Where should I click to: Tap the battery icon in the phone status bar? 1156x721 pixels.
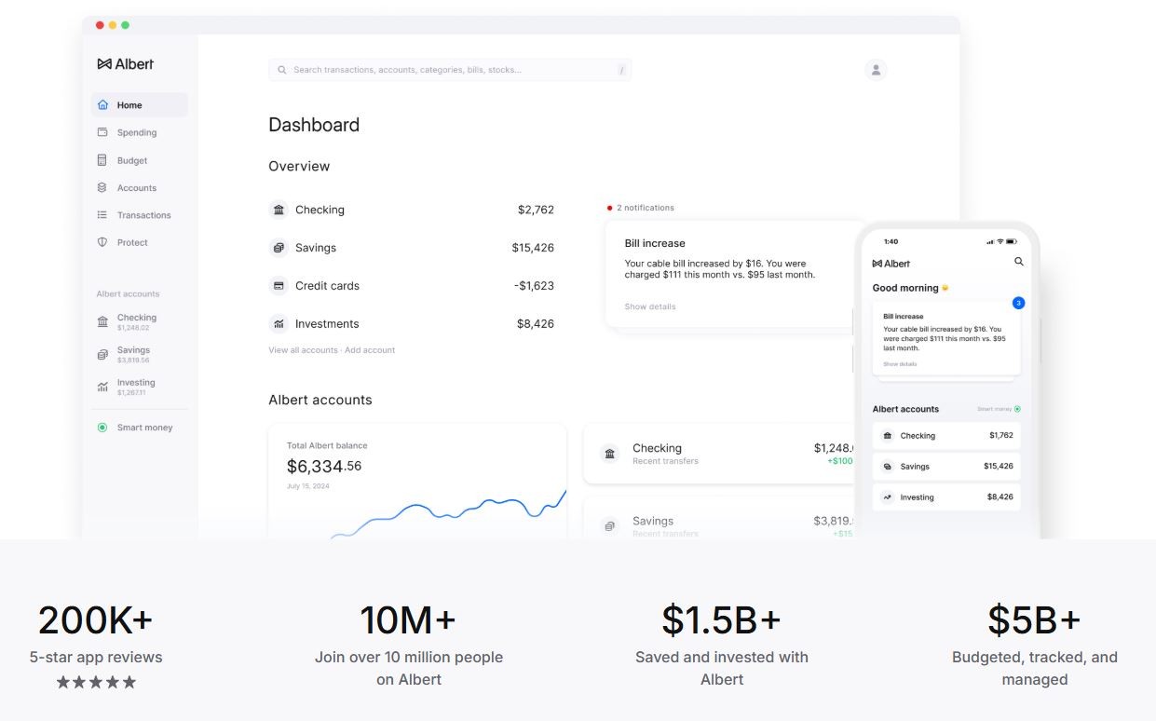pos(1011,242)
